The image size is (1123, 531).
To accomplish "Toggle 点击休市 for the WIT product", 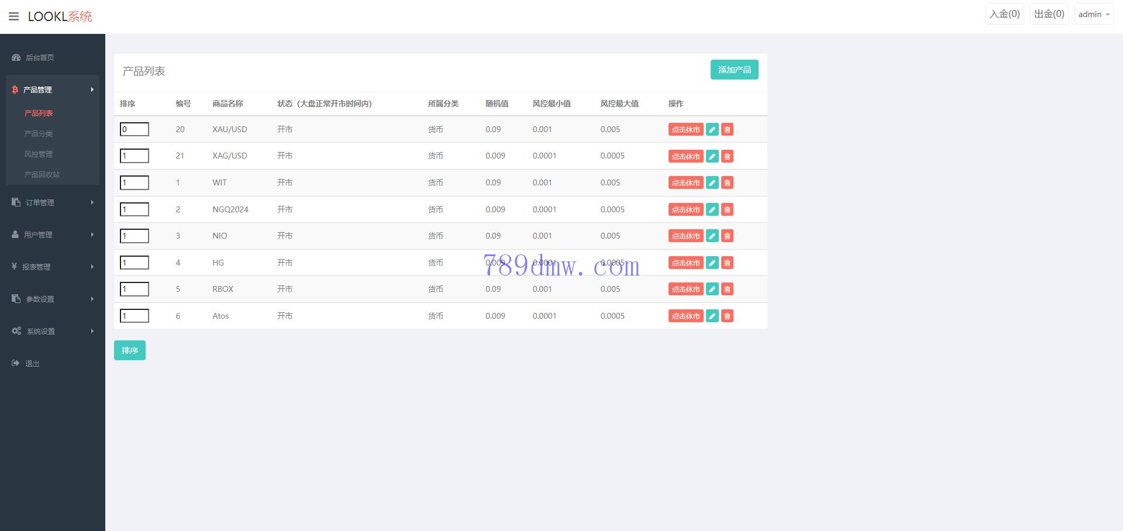I will 685,183.
